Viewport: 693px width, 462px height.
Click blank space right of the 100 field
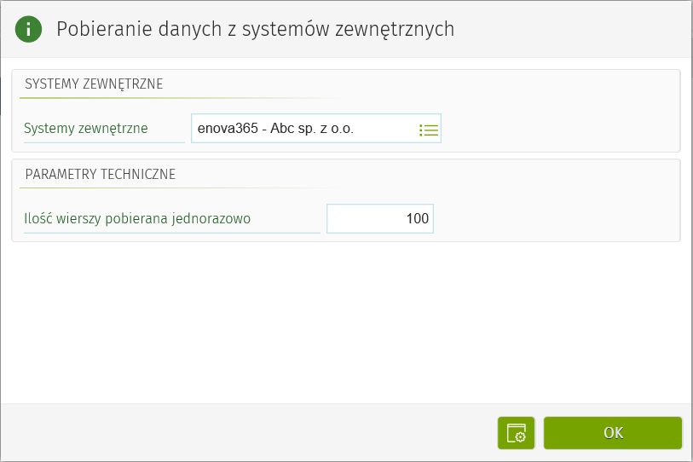pyautogui.click(x=554, y=218)
